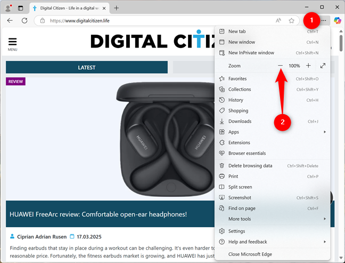The image size is (345, 263).
Task: Open the website hamburger MENU icon
Action: coord(13,44)
